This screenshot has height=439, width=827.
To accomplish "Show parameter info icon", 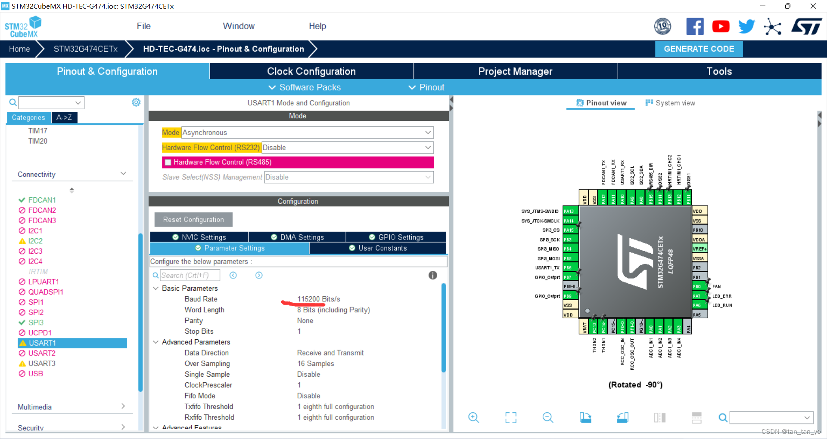I will [433, 275].
